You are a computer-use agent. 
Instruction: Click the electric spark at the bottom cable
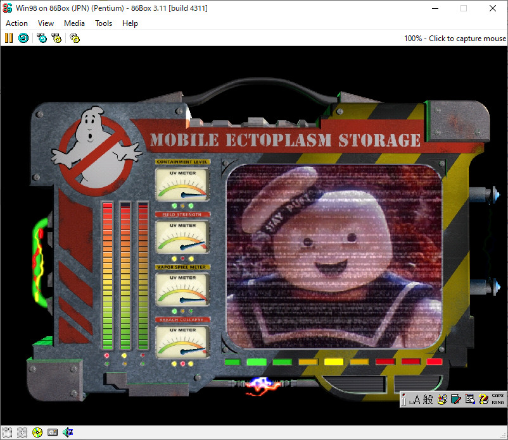click(x=263, y=386)
